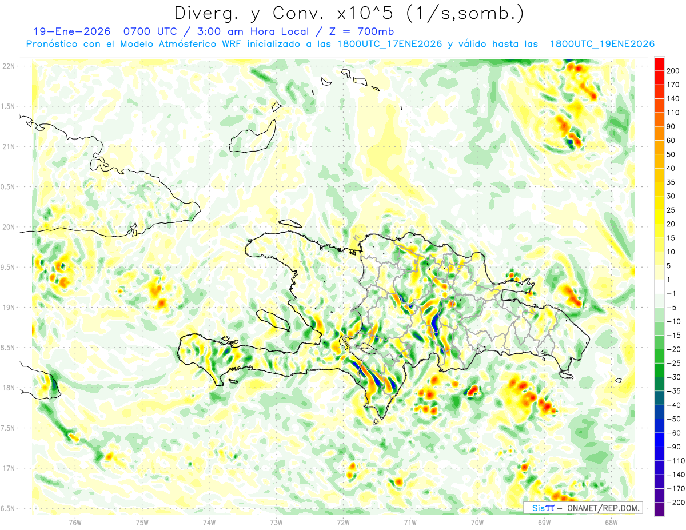The height and width of the screenshot is (530, 686).
Task: Click the "75W" longitude label
Action: pos(142,521)
